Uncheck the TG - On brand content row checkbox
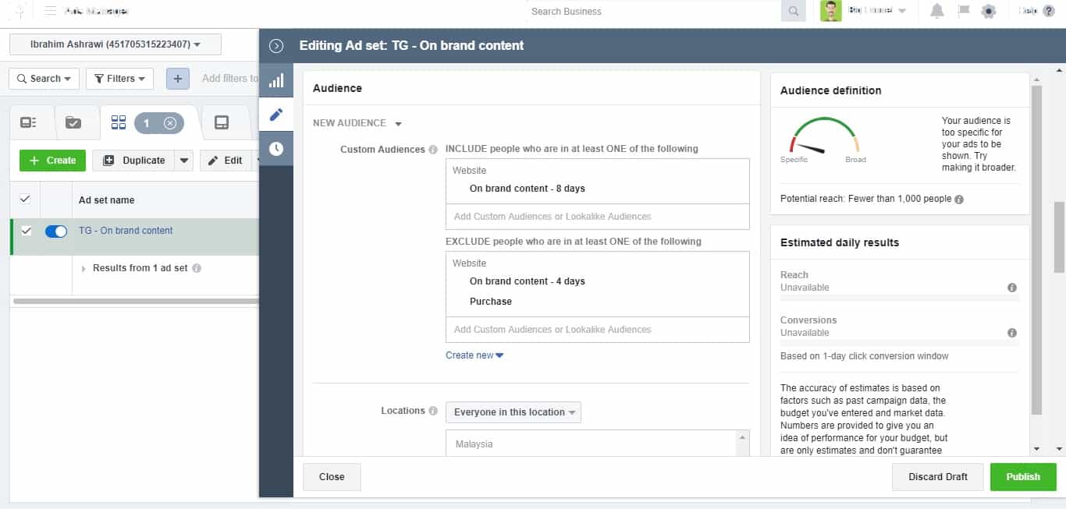This screenshot has width=1066, height=509. coord(26,231)
